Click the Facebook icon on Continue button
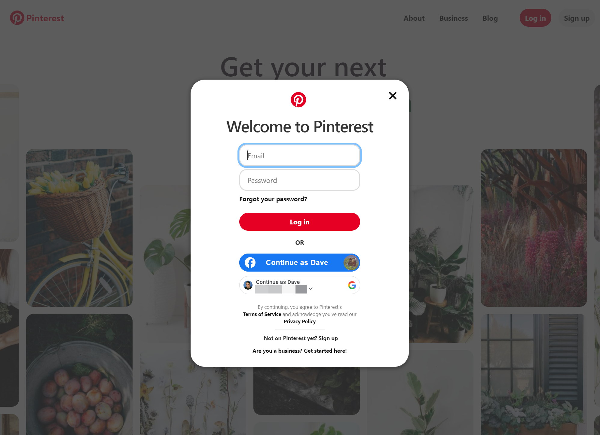Screen dimensions: 600x435 pos(250,262)
